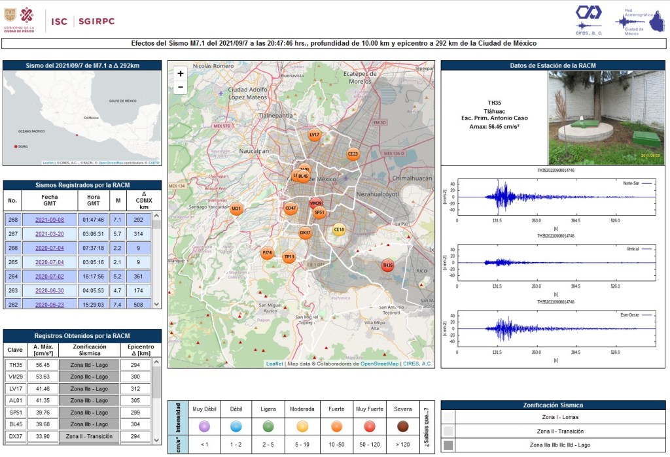Click the TH35 station photo thumbnail
The image size is (670, 457).
click(607, 118)
